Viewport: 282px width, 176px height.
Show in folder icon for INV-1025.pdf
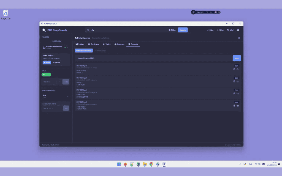tap(238, 94)
